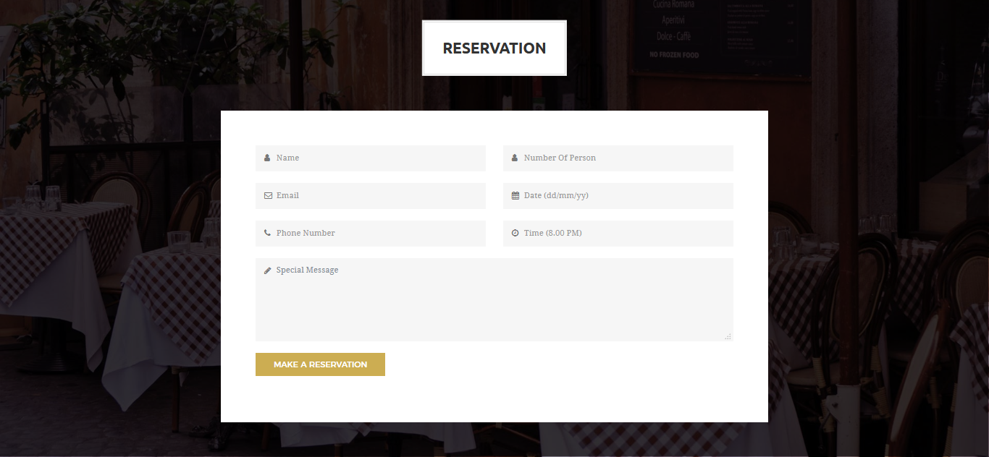Grab the Special Message textarea resize handle
Viewport: 989px width, 457px height.
(x=728, y=336)
